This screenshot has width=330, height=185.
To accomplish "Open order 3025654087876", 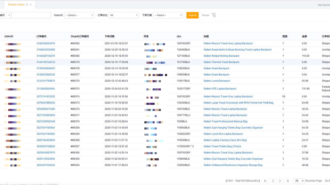I will [x=46, y=153].
